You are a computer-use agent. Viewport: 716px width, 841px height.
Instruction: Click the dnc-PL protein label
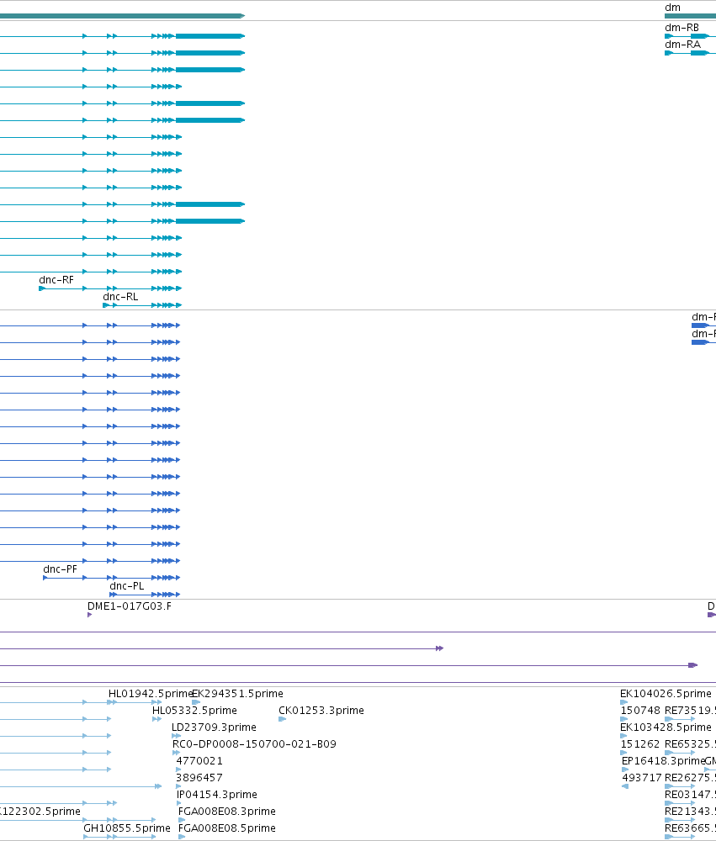point(127,585)
